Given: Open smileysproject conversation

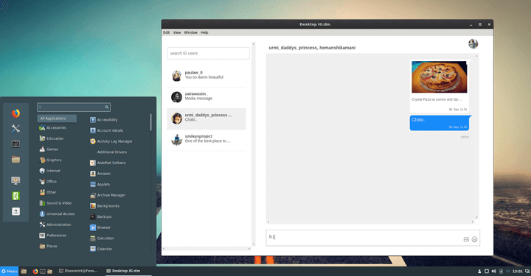Looking at the screenshot, I should coord(206,140).
